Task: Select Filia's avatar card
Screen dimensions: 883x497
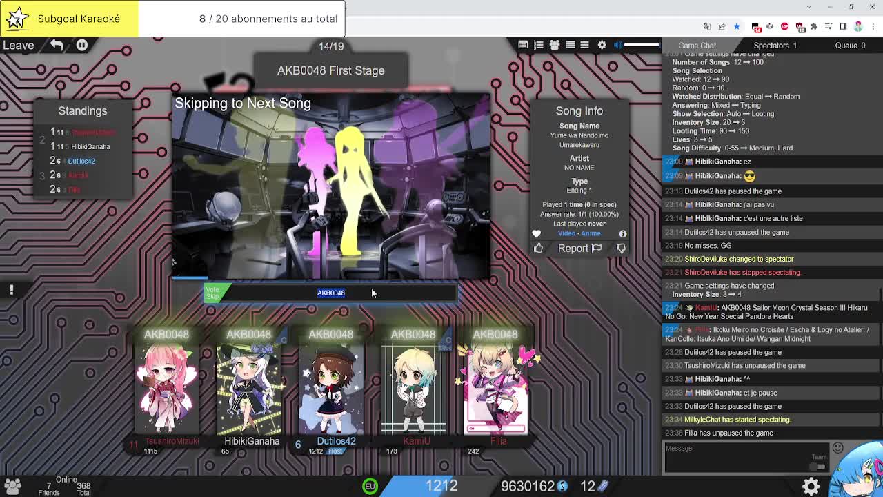Action: pos(495,388)
